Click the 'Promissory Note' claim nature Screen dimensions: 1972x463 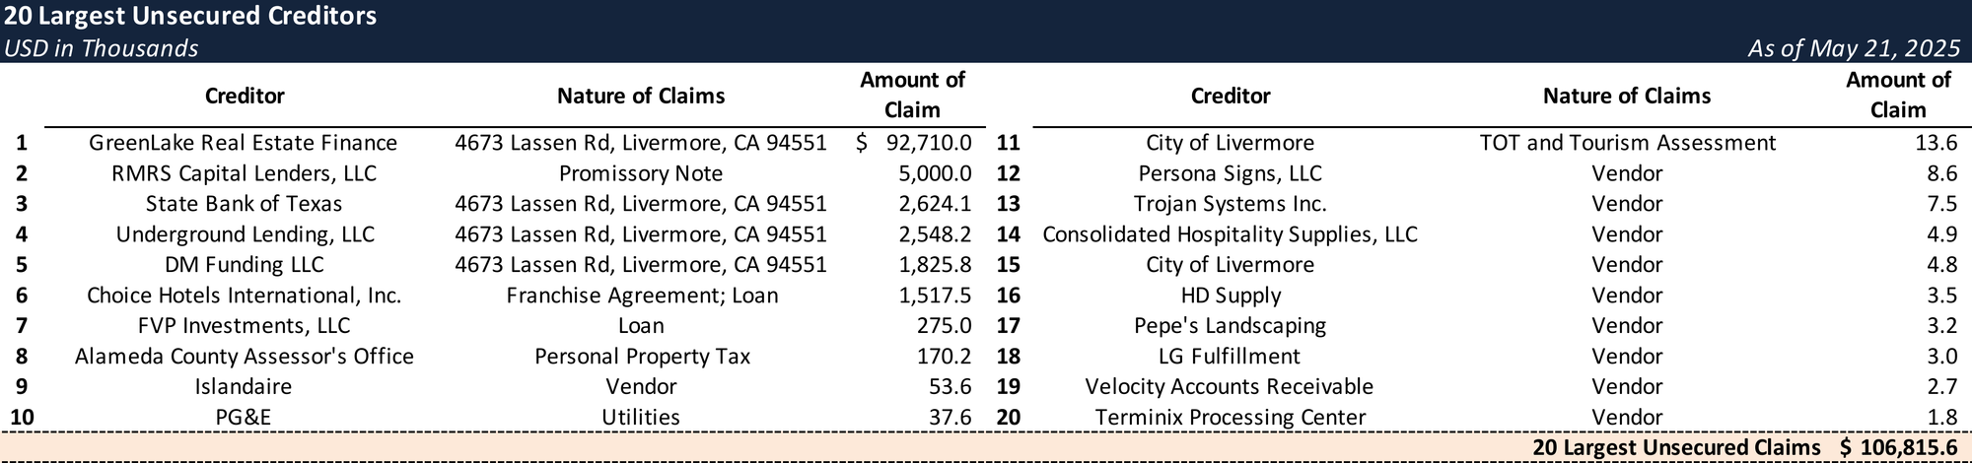(641, 173)
